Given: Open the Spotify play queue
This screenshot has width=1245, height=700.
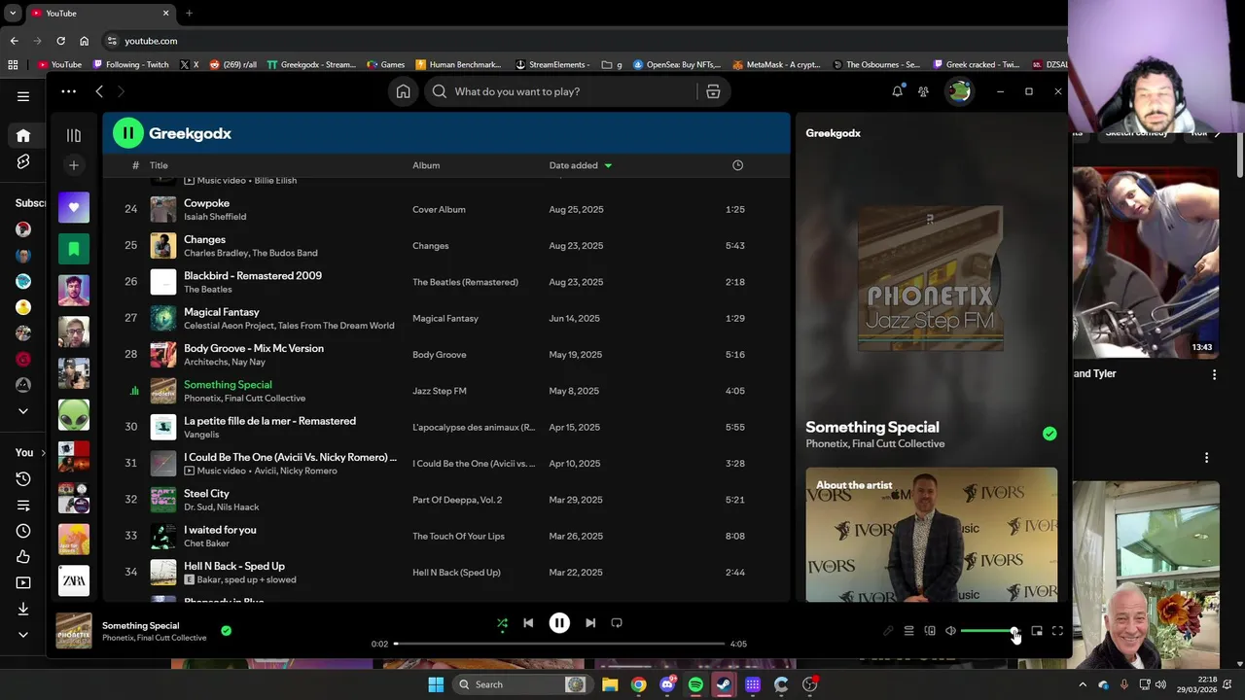Looking at the screenshot, I should coord(908,632).
